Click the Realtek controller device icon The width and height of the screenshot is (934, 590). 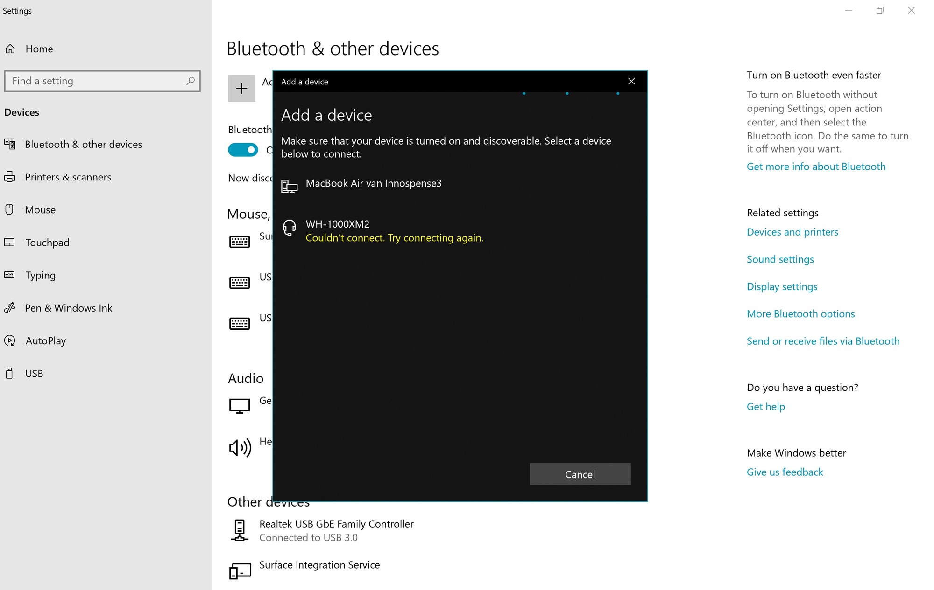[x=240, y=530]
